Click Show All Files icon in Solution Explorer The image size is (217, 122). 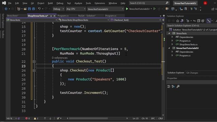point(203,21)
